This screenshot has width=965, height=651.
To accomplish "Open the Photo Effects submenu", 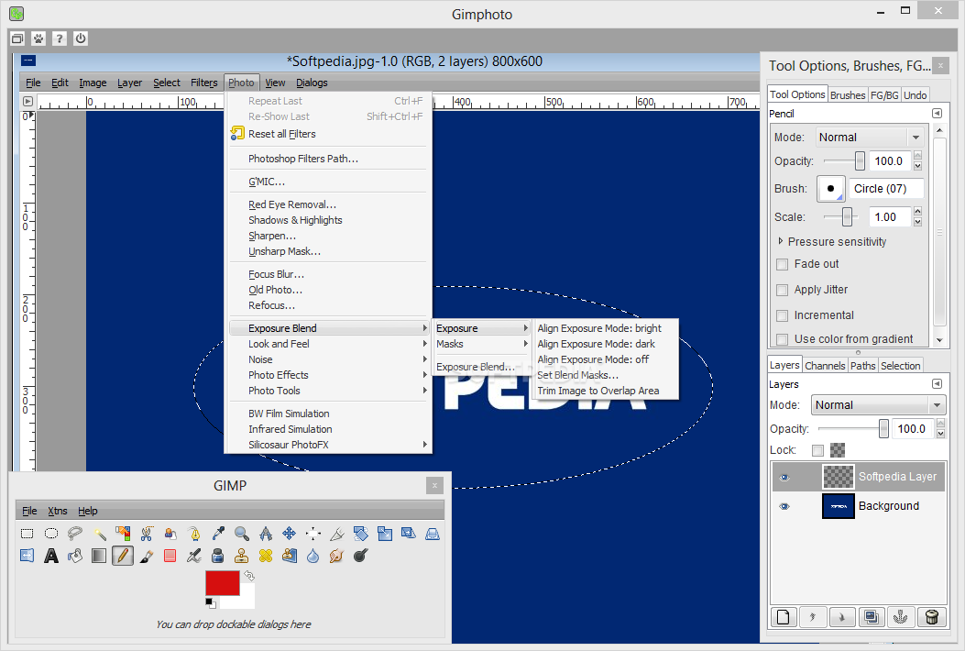I will pyautogui.click(x=329, y=375).
